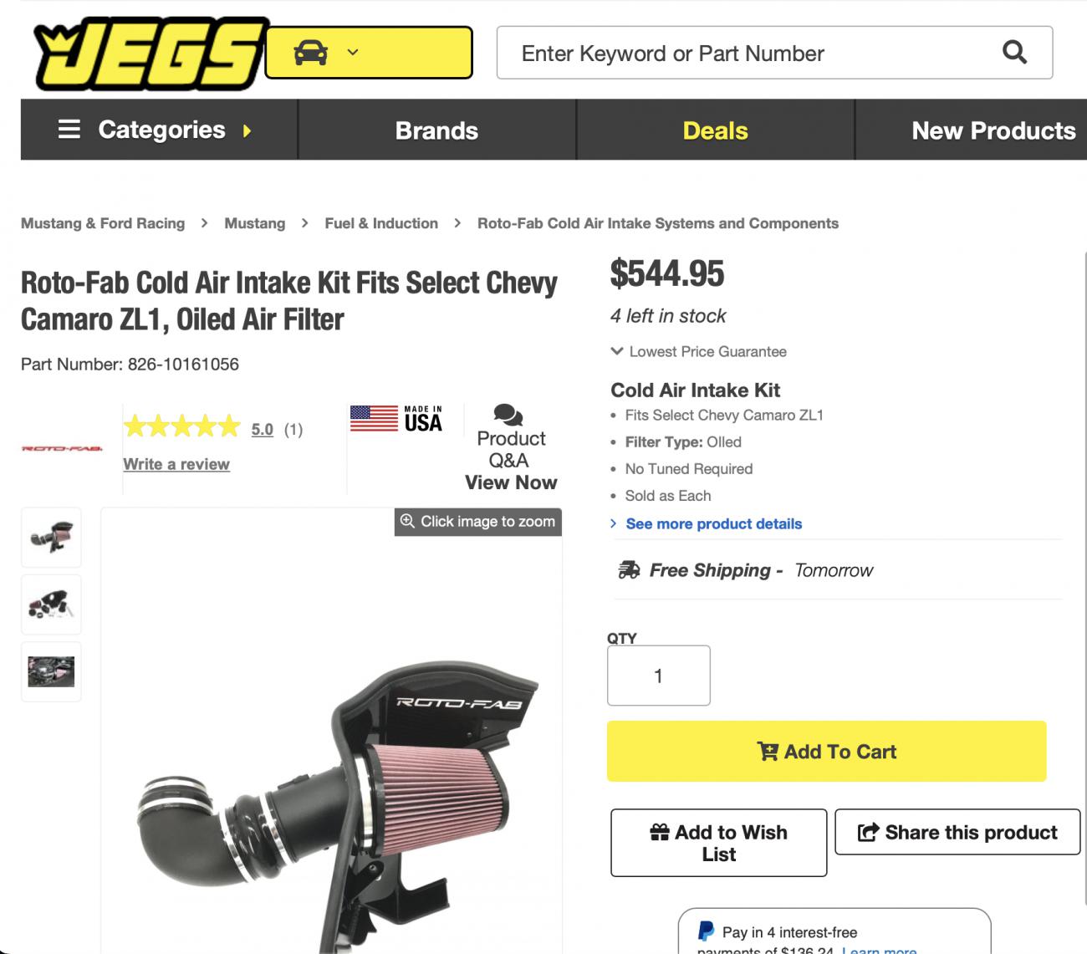The width and height of the screenshot is (1087, 954).
Task: Select the installed engine bay thumbnail
Action: [51, 671]
